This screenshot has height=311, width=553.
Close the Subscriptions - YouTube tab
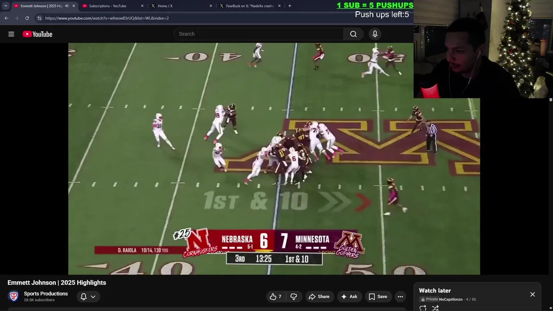[x=142, y=6]
